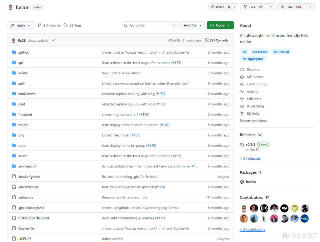Click the self-hosted topic tag
The image size is (320, 242).
tap(281, 52)
